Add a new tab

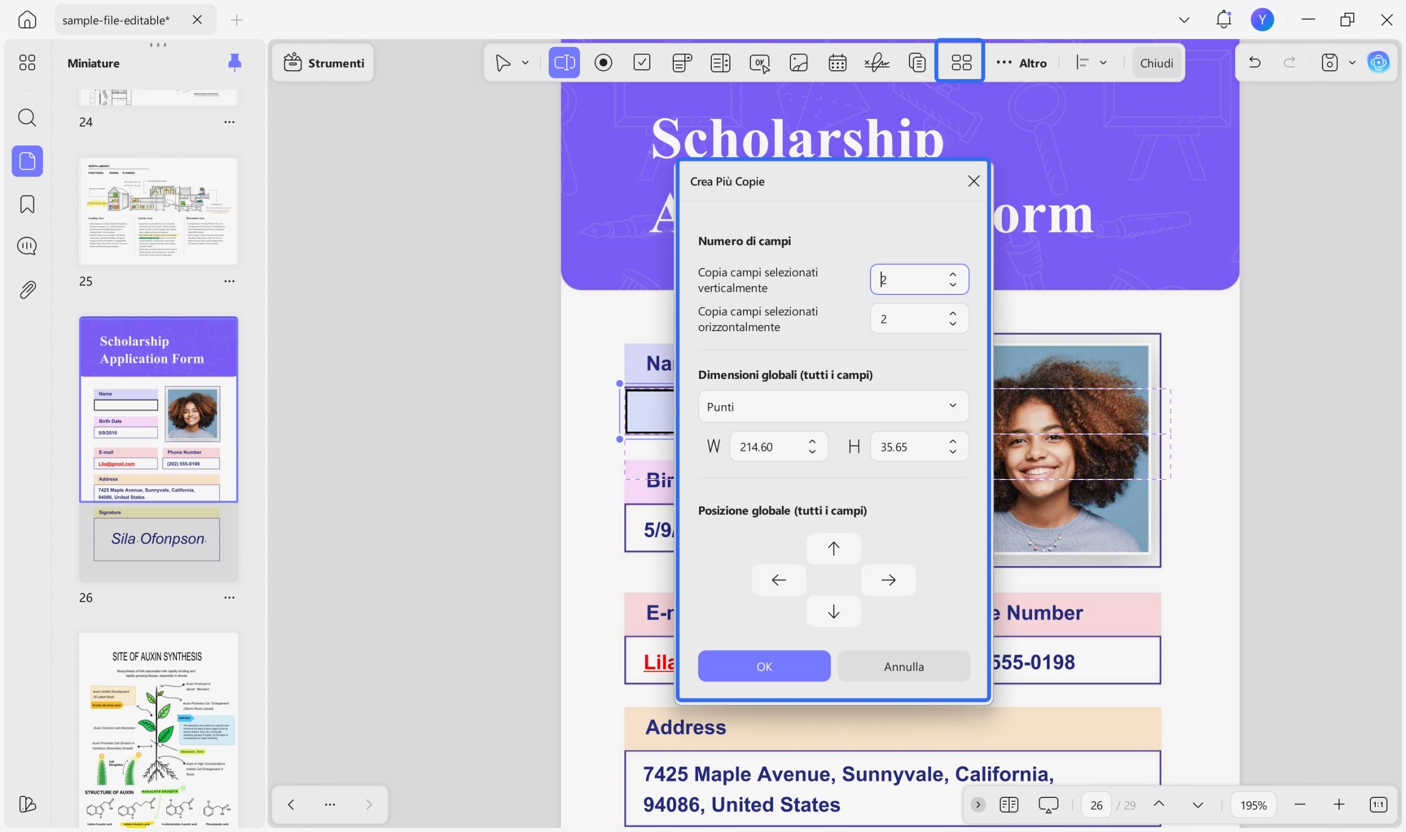point(237,20)
